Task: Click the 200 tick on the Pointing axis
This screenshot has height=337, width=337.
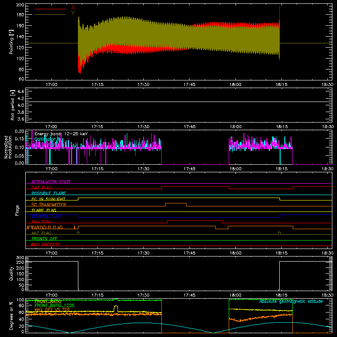Action: click(x=20, y=5)
